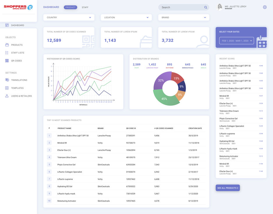Click the 3,732 total value
Image resolution: width=273 pixels, height=214 pixels.
pyautogui.click(x=167, y=40)
